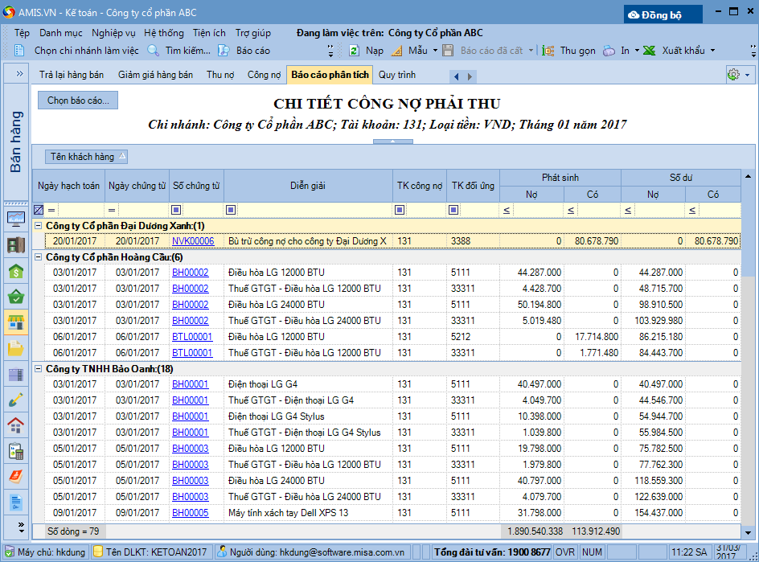Open the red-roof house sidebar module

click(x=15, y=425)
